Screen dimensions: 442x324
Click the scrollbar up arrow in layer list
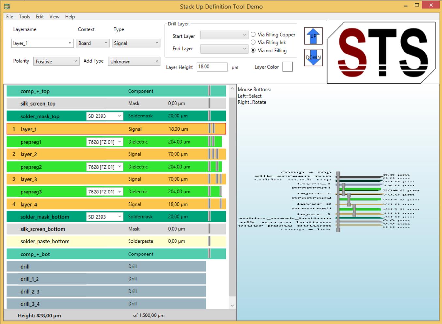tap(232, 88)
